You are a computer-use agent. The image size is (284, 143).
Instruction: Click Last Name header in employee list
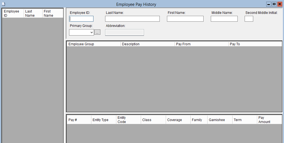pyautogui.click(x=33, y=13)
